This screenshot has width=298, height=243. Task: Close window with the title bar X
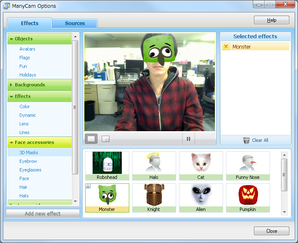[285, 4]
